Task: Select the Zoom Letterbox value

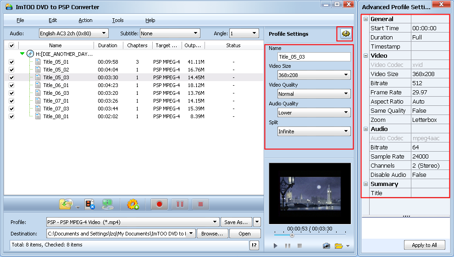Action: pyautogui.click(x=430, y=120)
